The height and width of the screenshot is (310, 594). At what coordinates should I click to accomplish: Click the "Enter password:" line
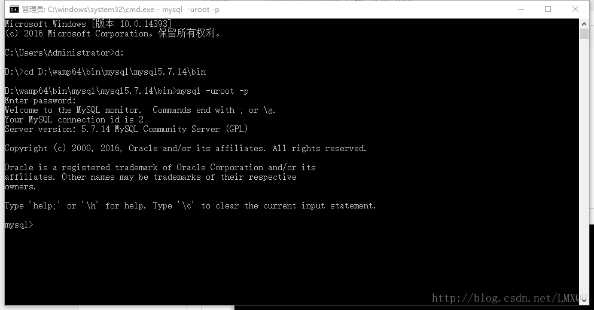(x=40, y=100)
